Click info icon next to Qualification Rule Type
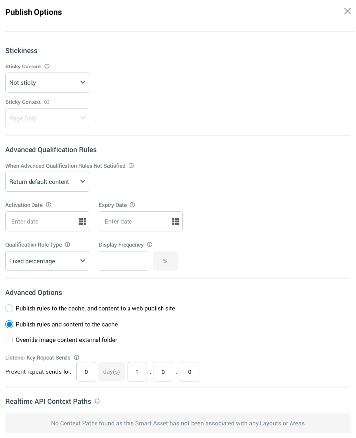 (x=67, y=244)
